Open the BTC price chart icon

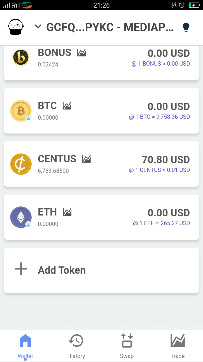[67, 106]
